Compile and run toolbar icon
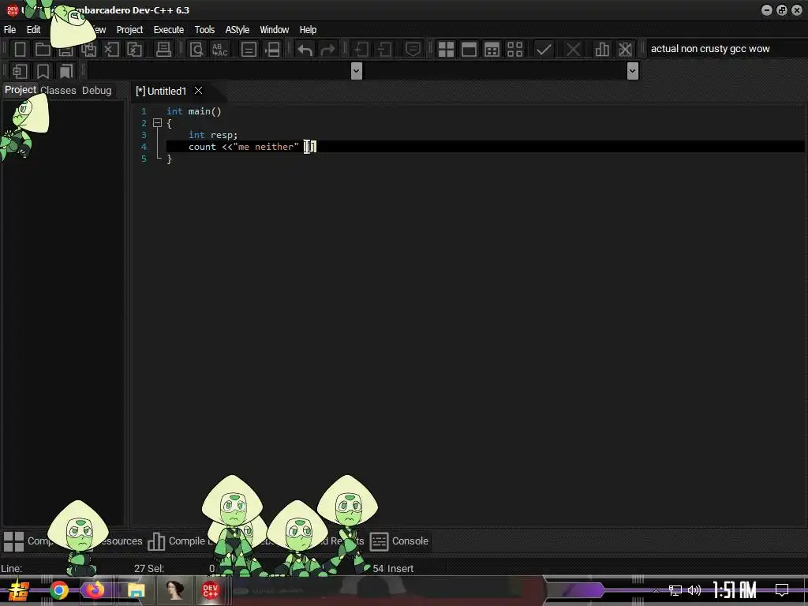Image resolution: width=808 pixels, height=606 pixels. (x=492, y=50)
